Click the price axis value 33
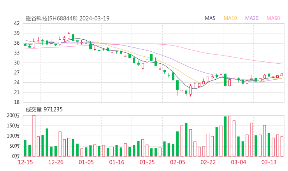This screenshot has height=171, width=288. tap(17, 53)
